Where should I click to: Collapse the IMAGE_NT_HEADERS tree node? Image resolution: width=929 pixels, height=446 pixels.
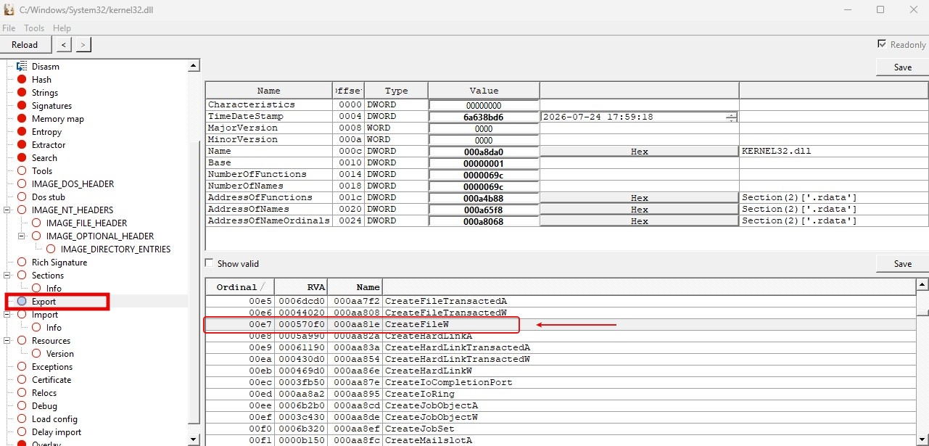(x=8, y=210)
